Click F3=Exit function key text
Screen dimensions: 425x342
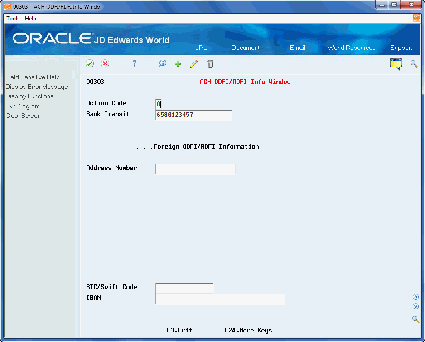179,330
